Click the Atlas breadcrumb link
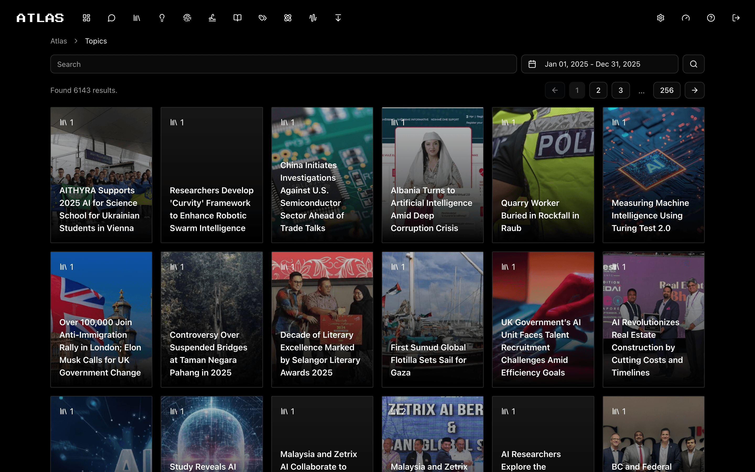The height and width of the screenshot is (472, 755). coord(59,41)
